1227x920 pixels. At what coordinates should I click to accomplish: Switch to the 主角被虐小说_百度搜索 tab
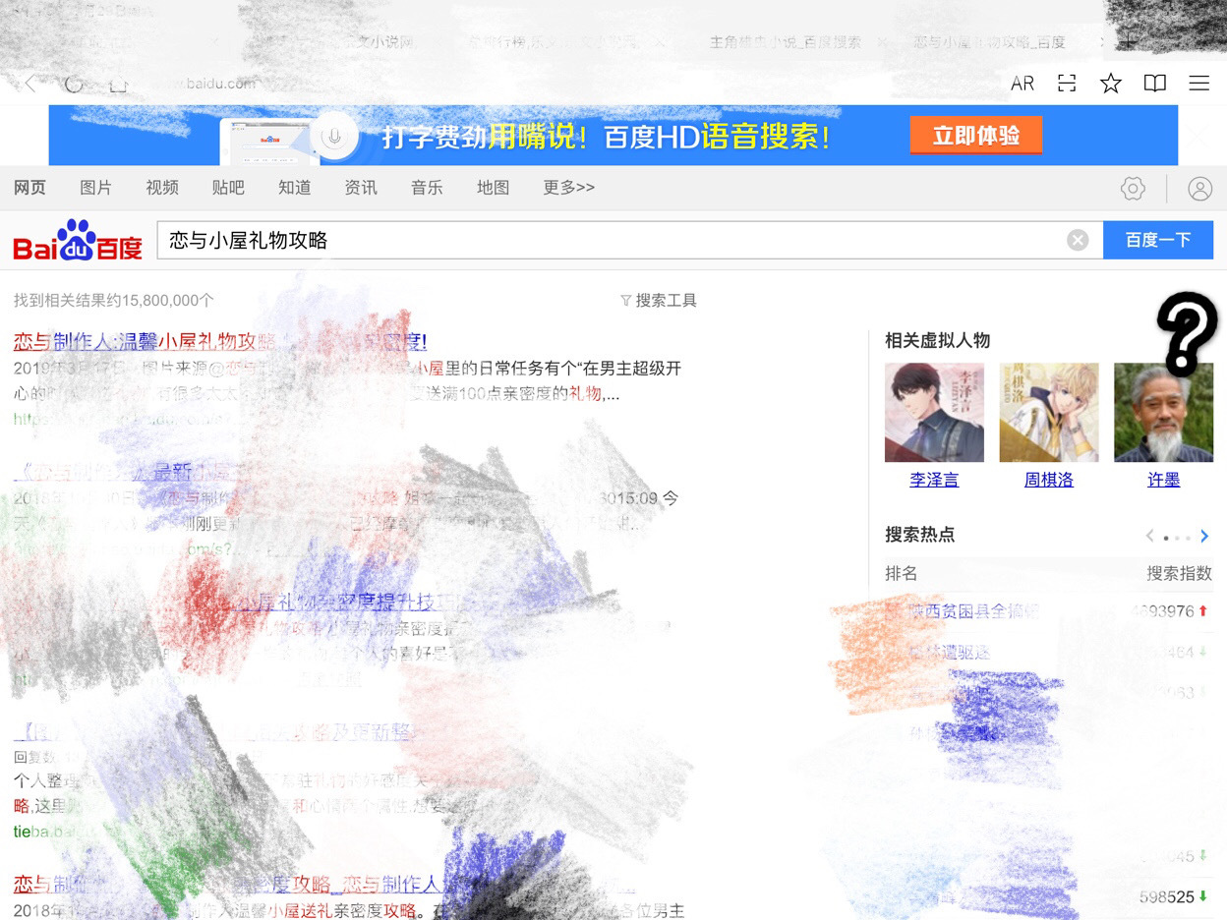pyautogui.click(x=786, y=42)
